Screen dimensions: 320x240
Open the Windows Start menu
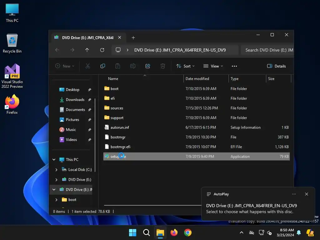pyautogui.click(x=132, y=232)
